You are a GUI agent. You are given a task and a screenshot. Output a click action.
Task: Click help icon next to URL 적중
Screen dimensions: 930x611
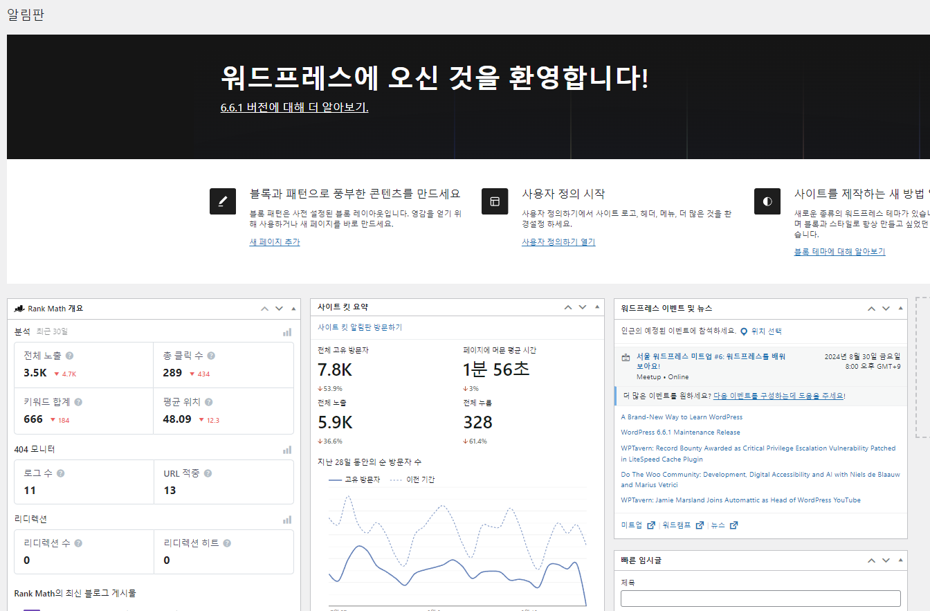pos(208,473)
